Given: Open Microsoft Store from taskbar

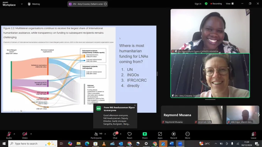Looking at the screenshot, I should click(96, 144).
